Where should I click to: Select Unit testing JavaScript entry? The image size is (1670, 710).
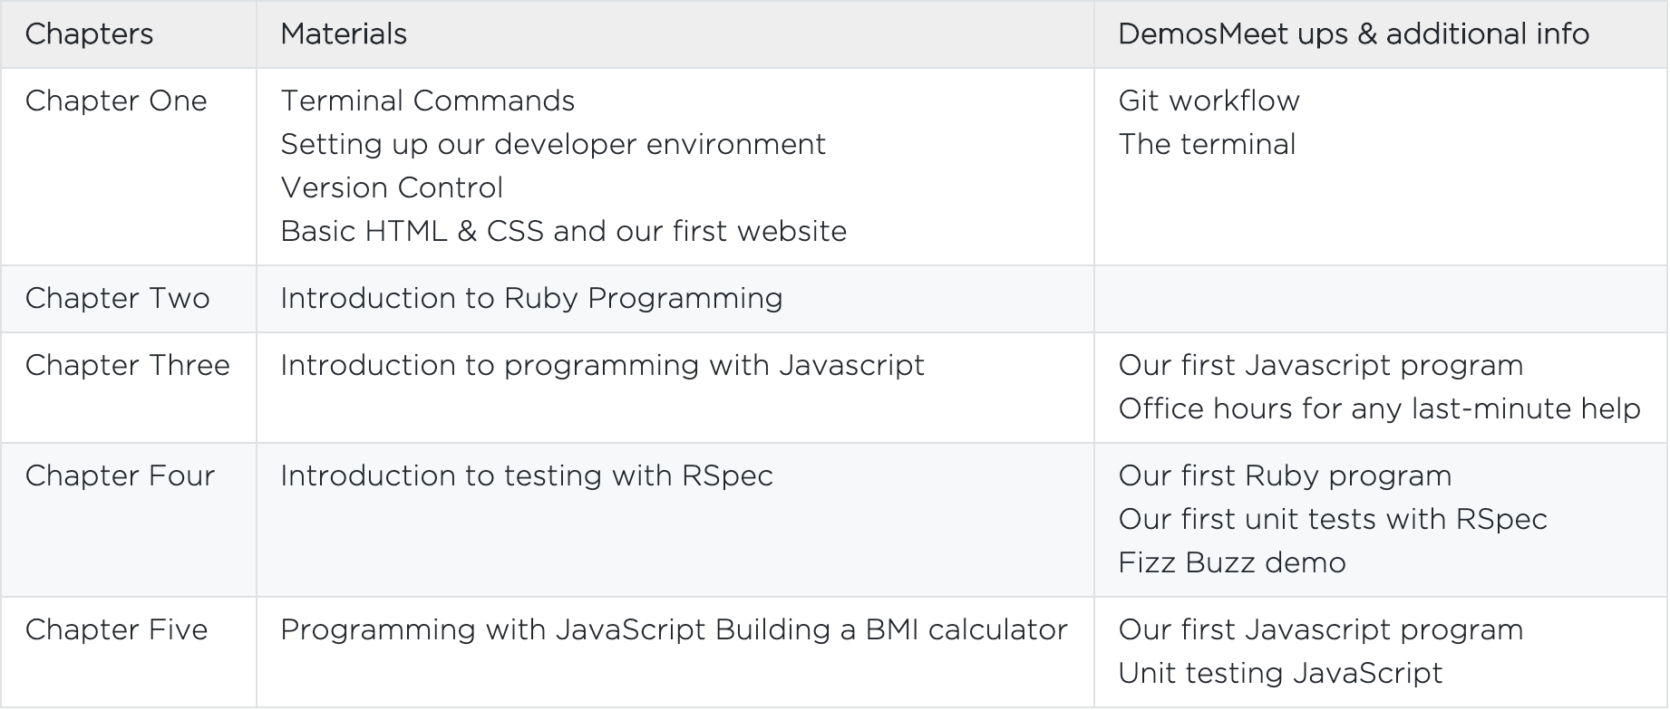point(1280,673)
